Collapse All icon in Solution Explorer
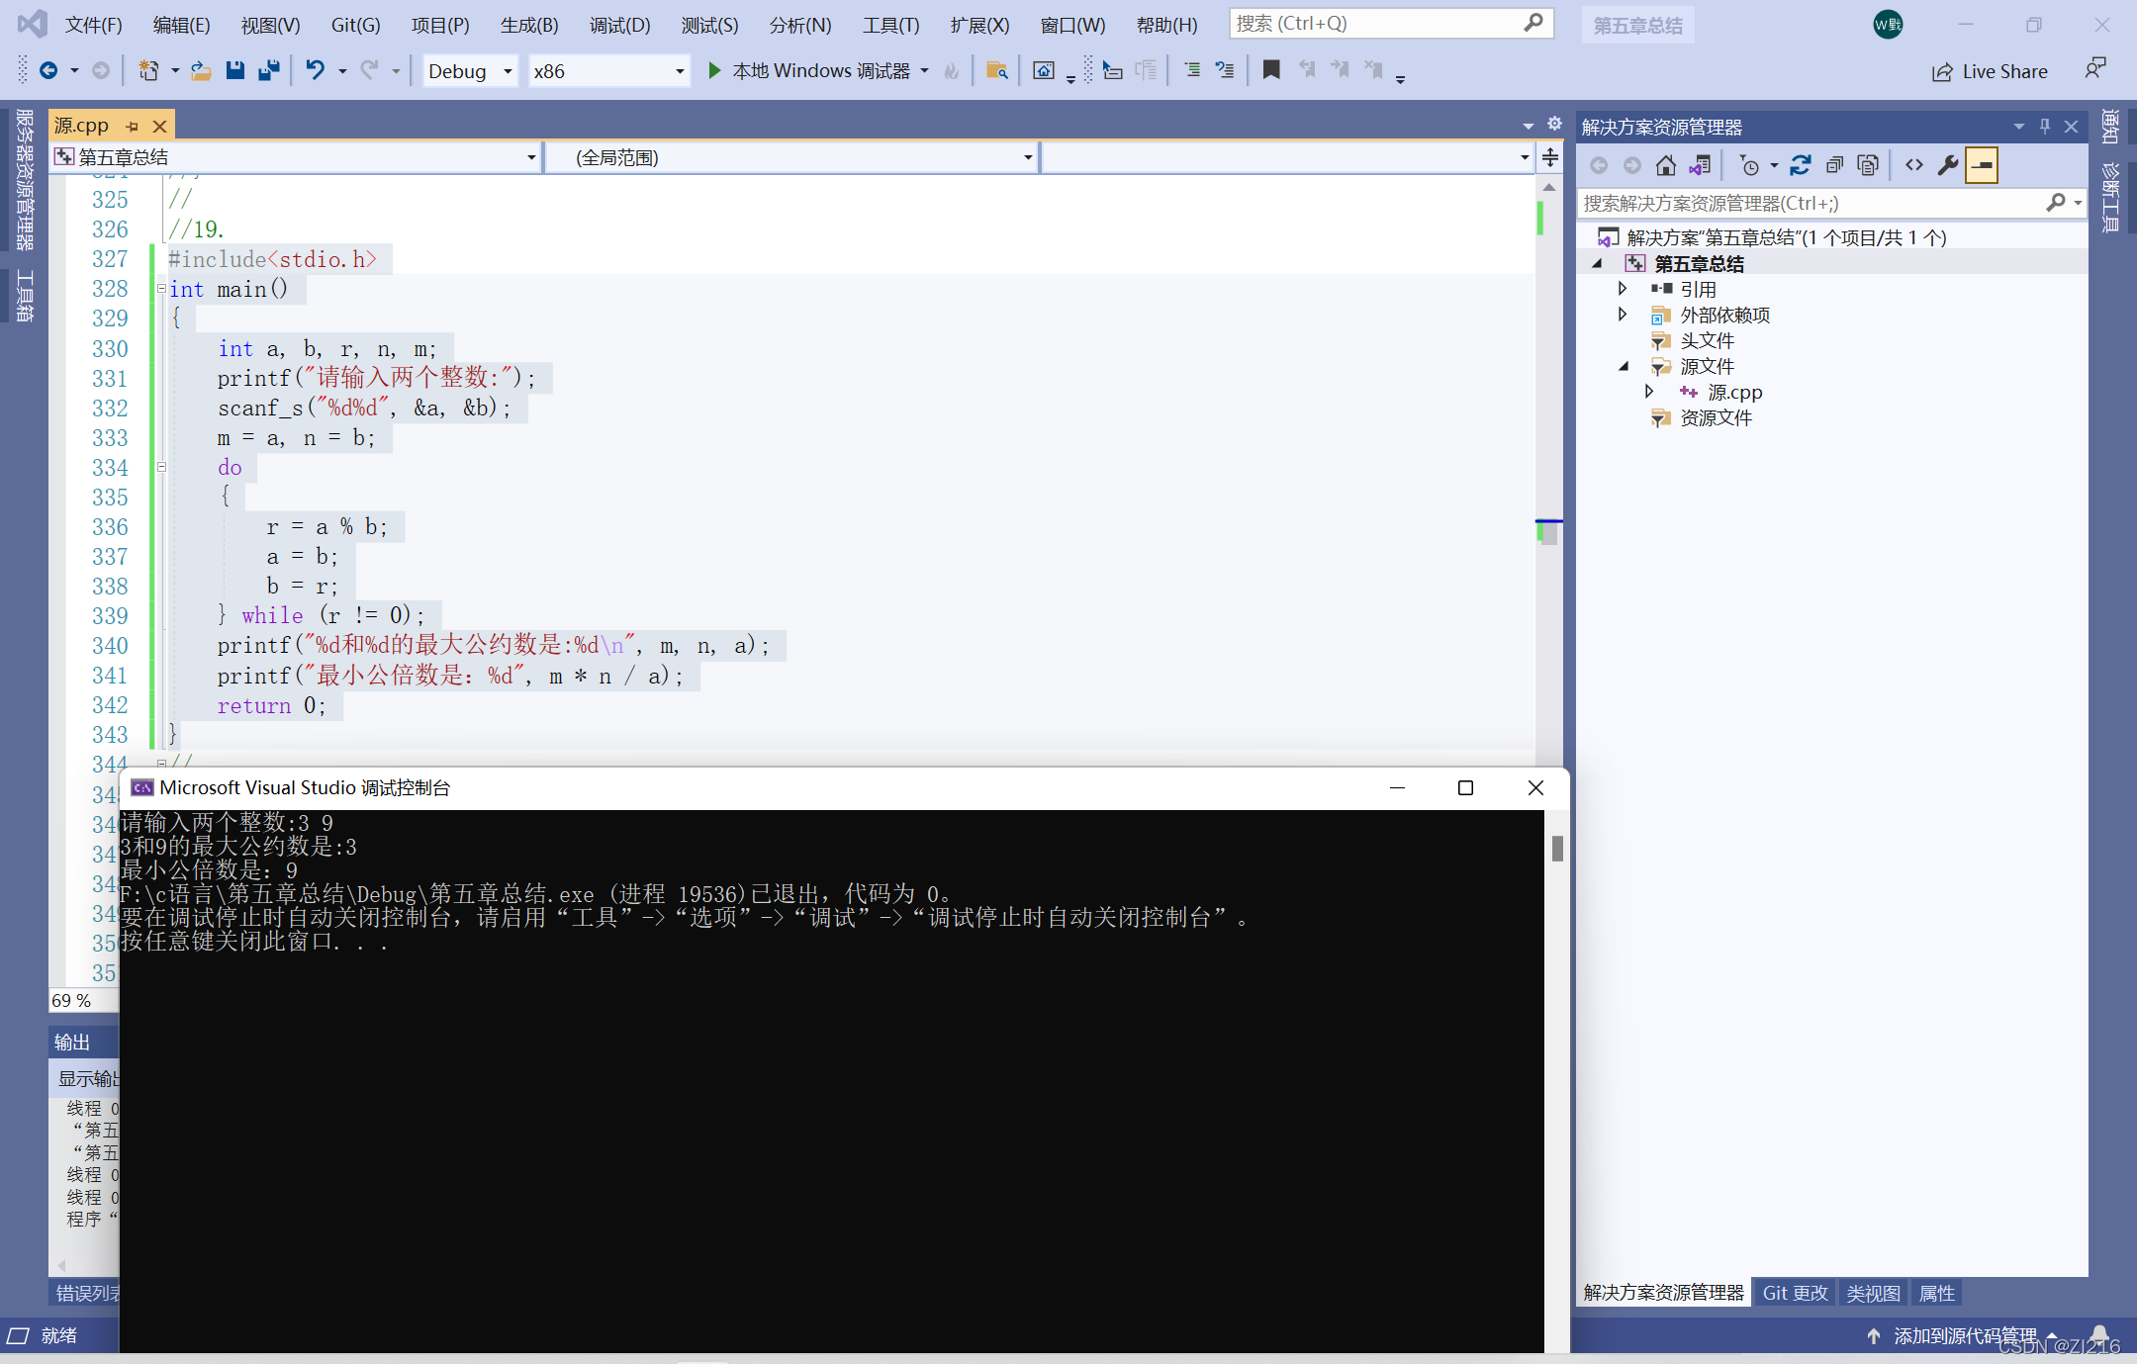This screenshot has width=2137, height=1364. [1834, 165]
